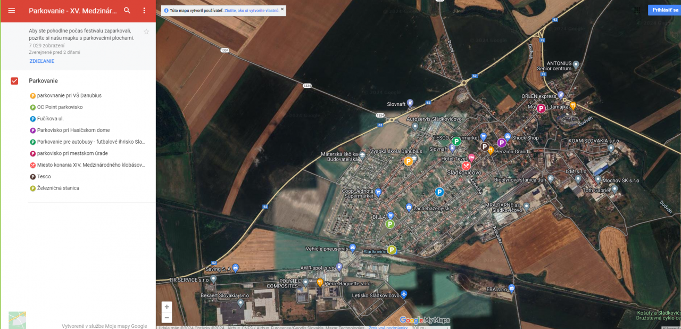Image resolution: width=681 pixels, height=329 pixels.
Task: Open the 'Zmluvné podmienky' terms link
Action: pyautogui.click(x=388, y=327)
